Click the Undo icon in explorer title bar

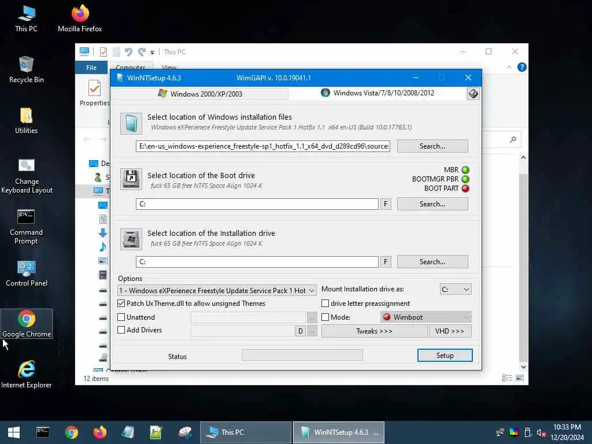click(x=128, y=51)
